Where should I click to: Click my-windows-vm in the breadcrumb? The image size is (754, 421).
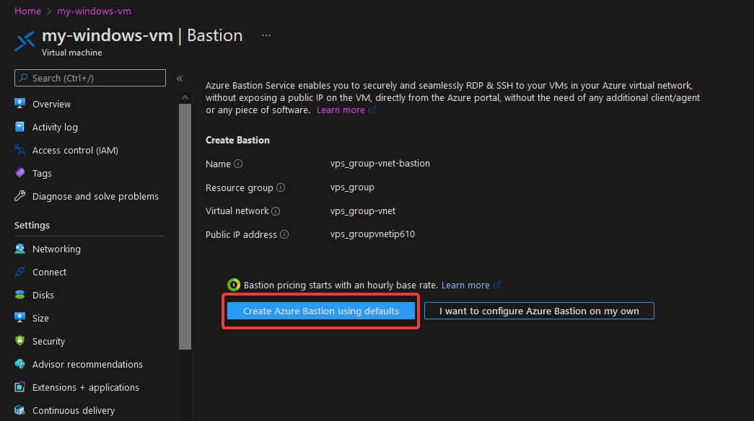94,11
